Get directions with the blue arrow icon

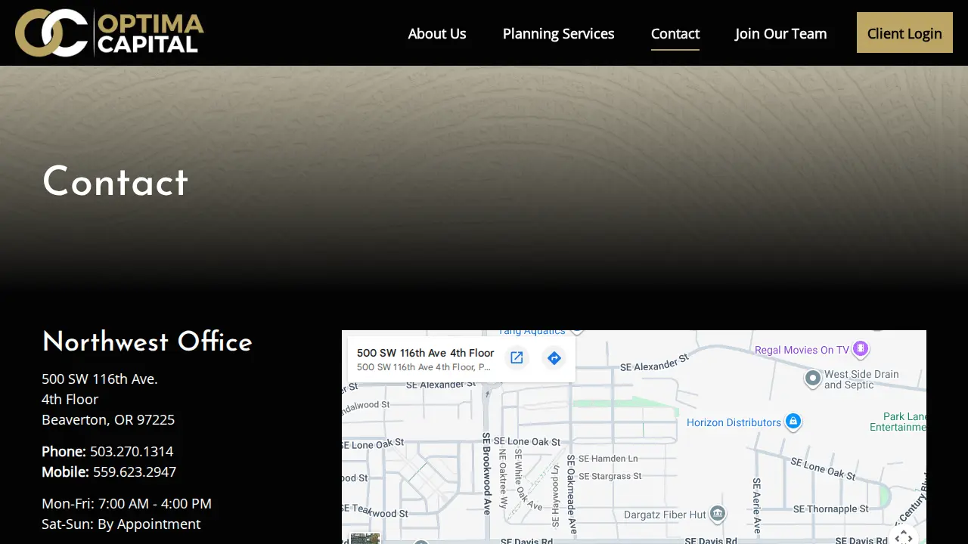click(x=554, y=358)
